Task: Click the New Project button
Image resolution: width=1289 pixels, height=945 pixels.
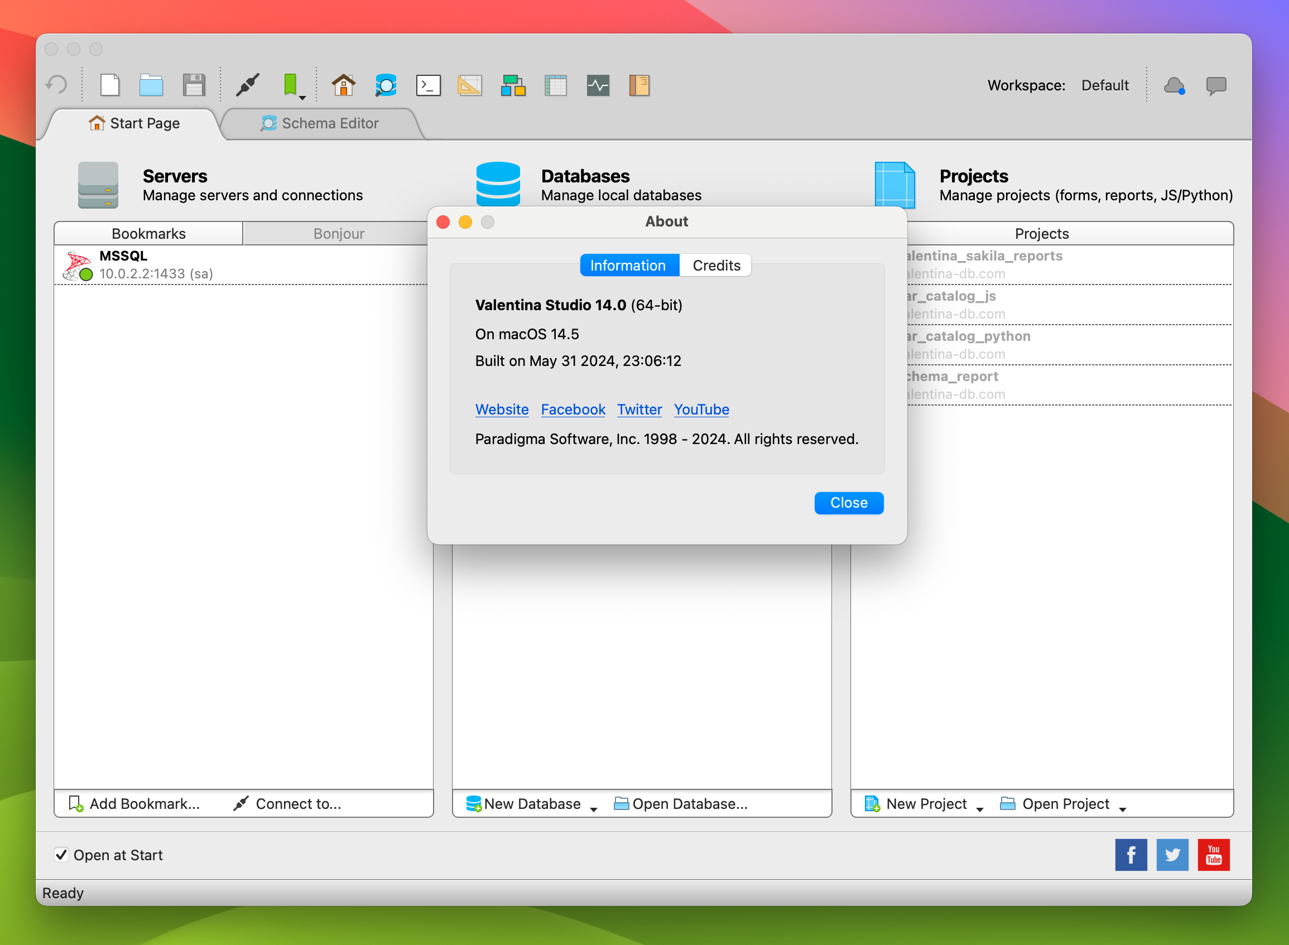Action: tap(915, 804)
